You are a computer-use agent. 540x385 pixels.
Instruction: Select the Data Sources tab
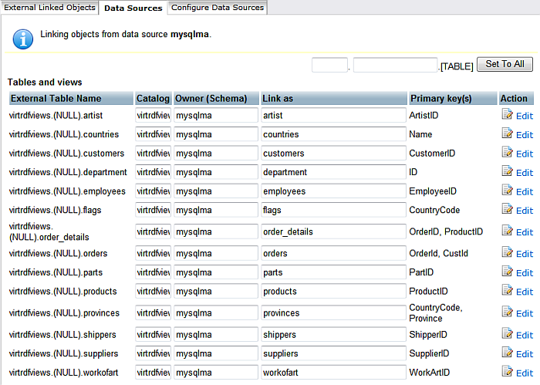(133, 8)
